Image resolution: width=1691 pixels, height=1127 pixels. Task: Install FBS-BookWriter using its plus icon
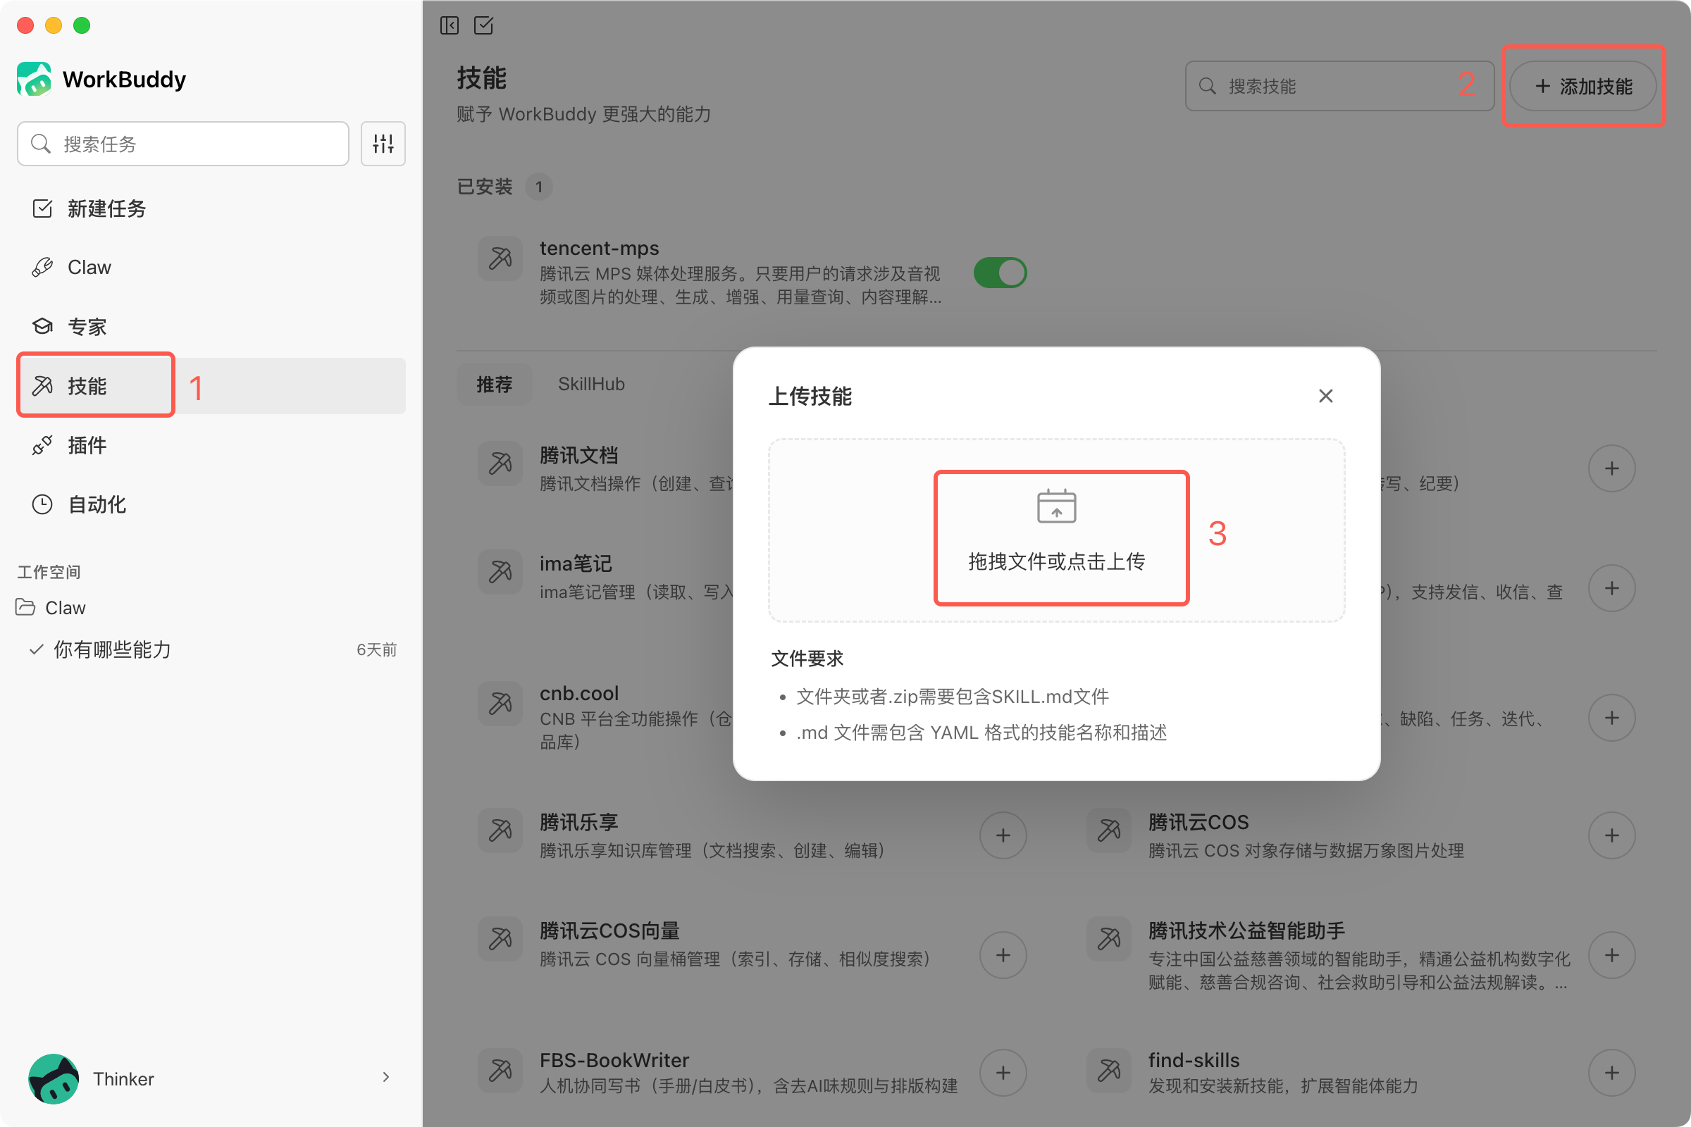tap(1003, 1073)
